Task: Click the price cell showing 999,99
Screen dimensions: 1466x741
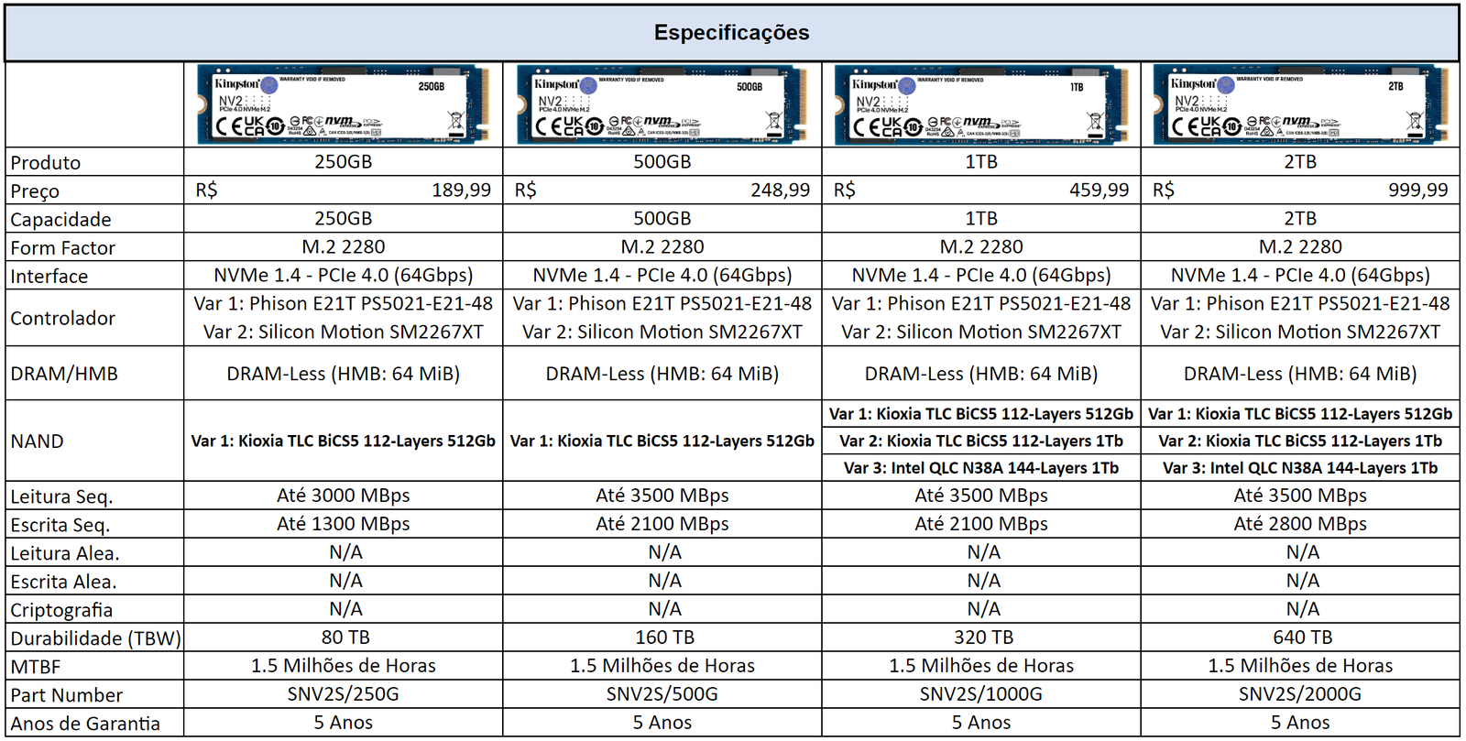Action: tap(1300, 191)
